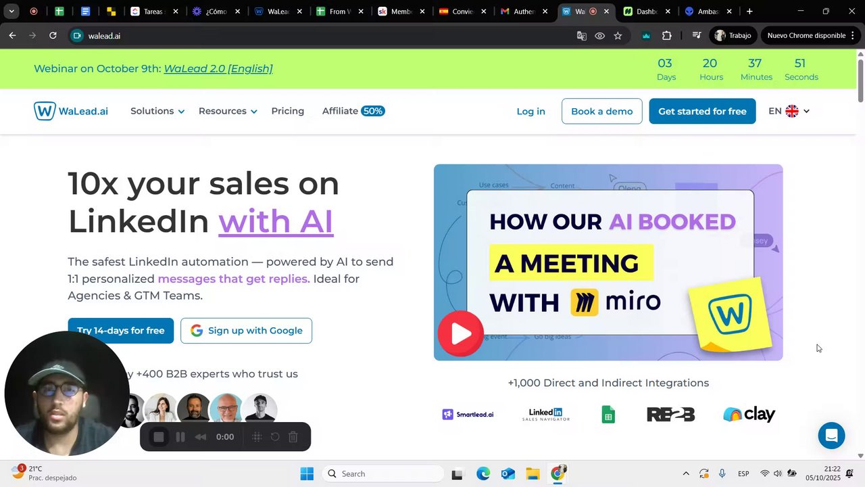Bookmark this page with the star icon
Image resolution: width=865 pixels, height=487 pixels.
[x=618, y=36]
